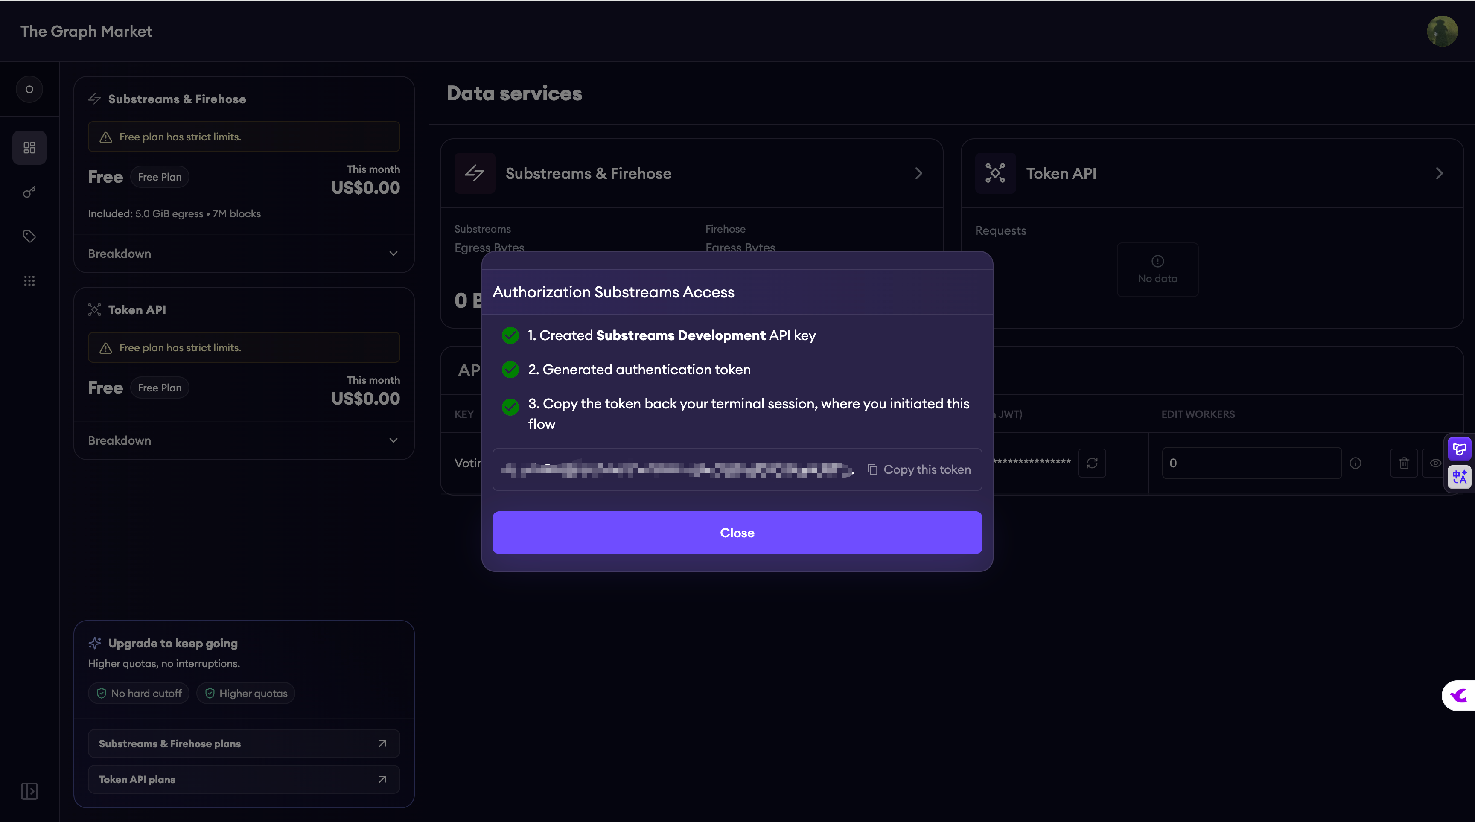
Task: Open the dashboard grid sidebar icon
Action: click(29, 148)
